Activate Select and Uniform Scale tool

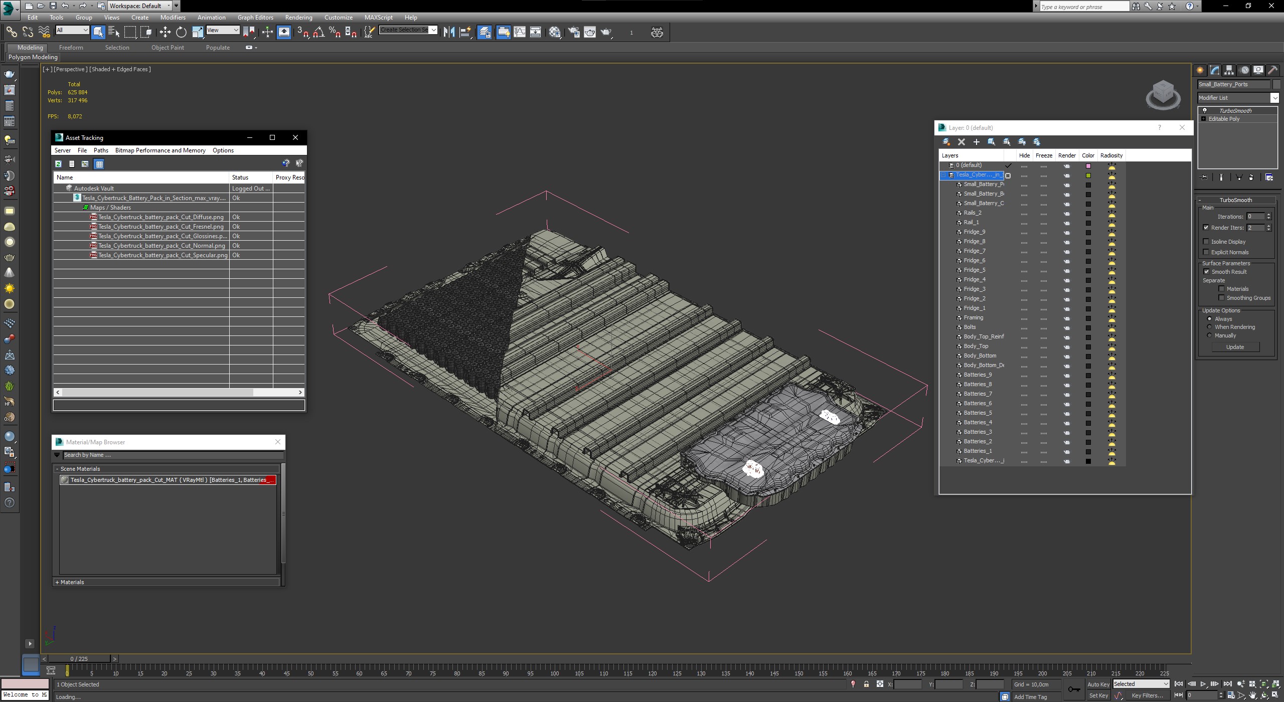(x=198, y=32)
